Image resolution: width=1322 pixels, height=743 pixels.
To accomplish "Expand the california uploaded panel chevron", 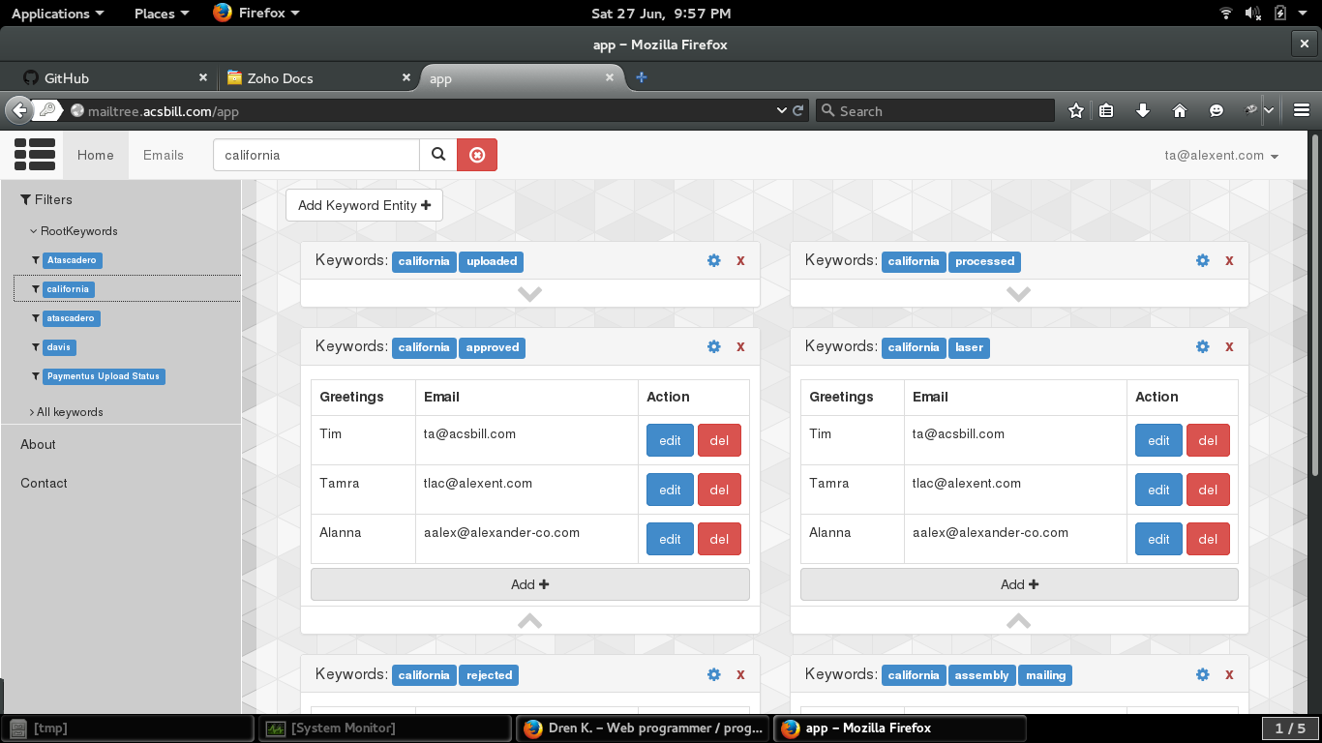I will coord(529,294).
